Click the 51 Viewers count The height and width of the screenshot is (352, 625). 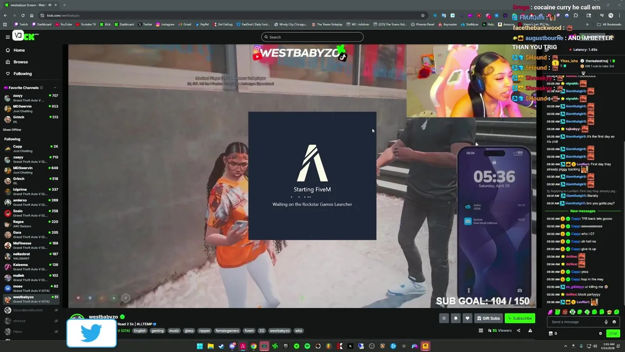[499, 330]
